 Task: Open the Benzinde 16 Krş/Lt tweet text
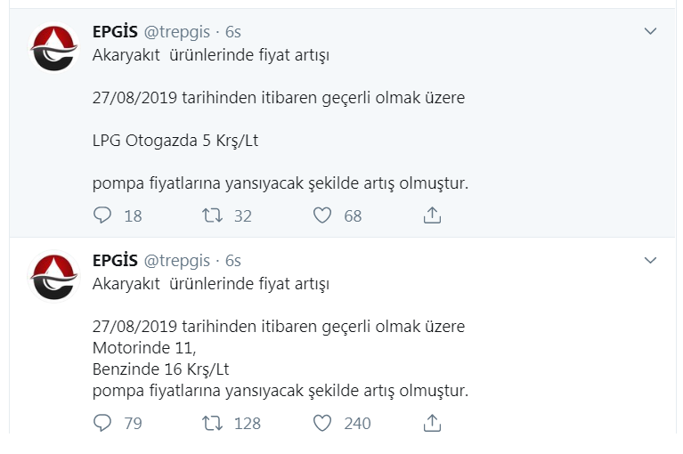[160, 369]
